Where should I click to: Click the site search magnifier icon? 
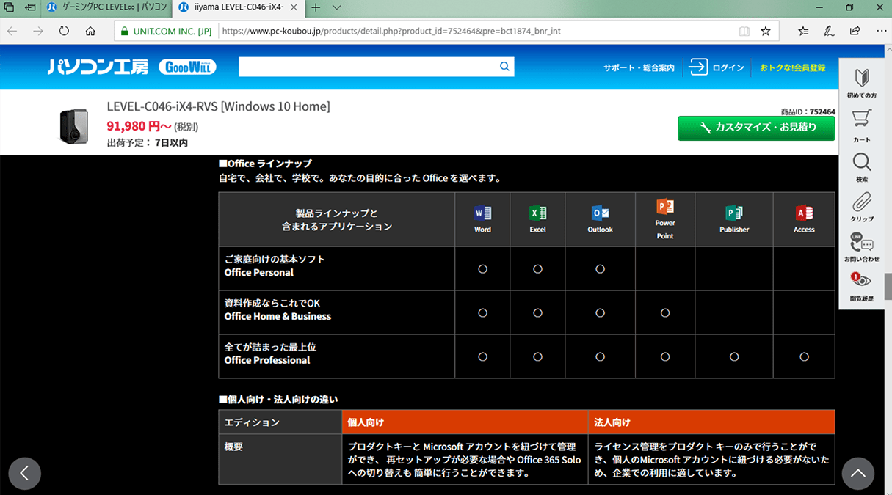click(x=504, y=67)
